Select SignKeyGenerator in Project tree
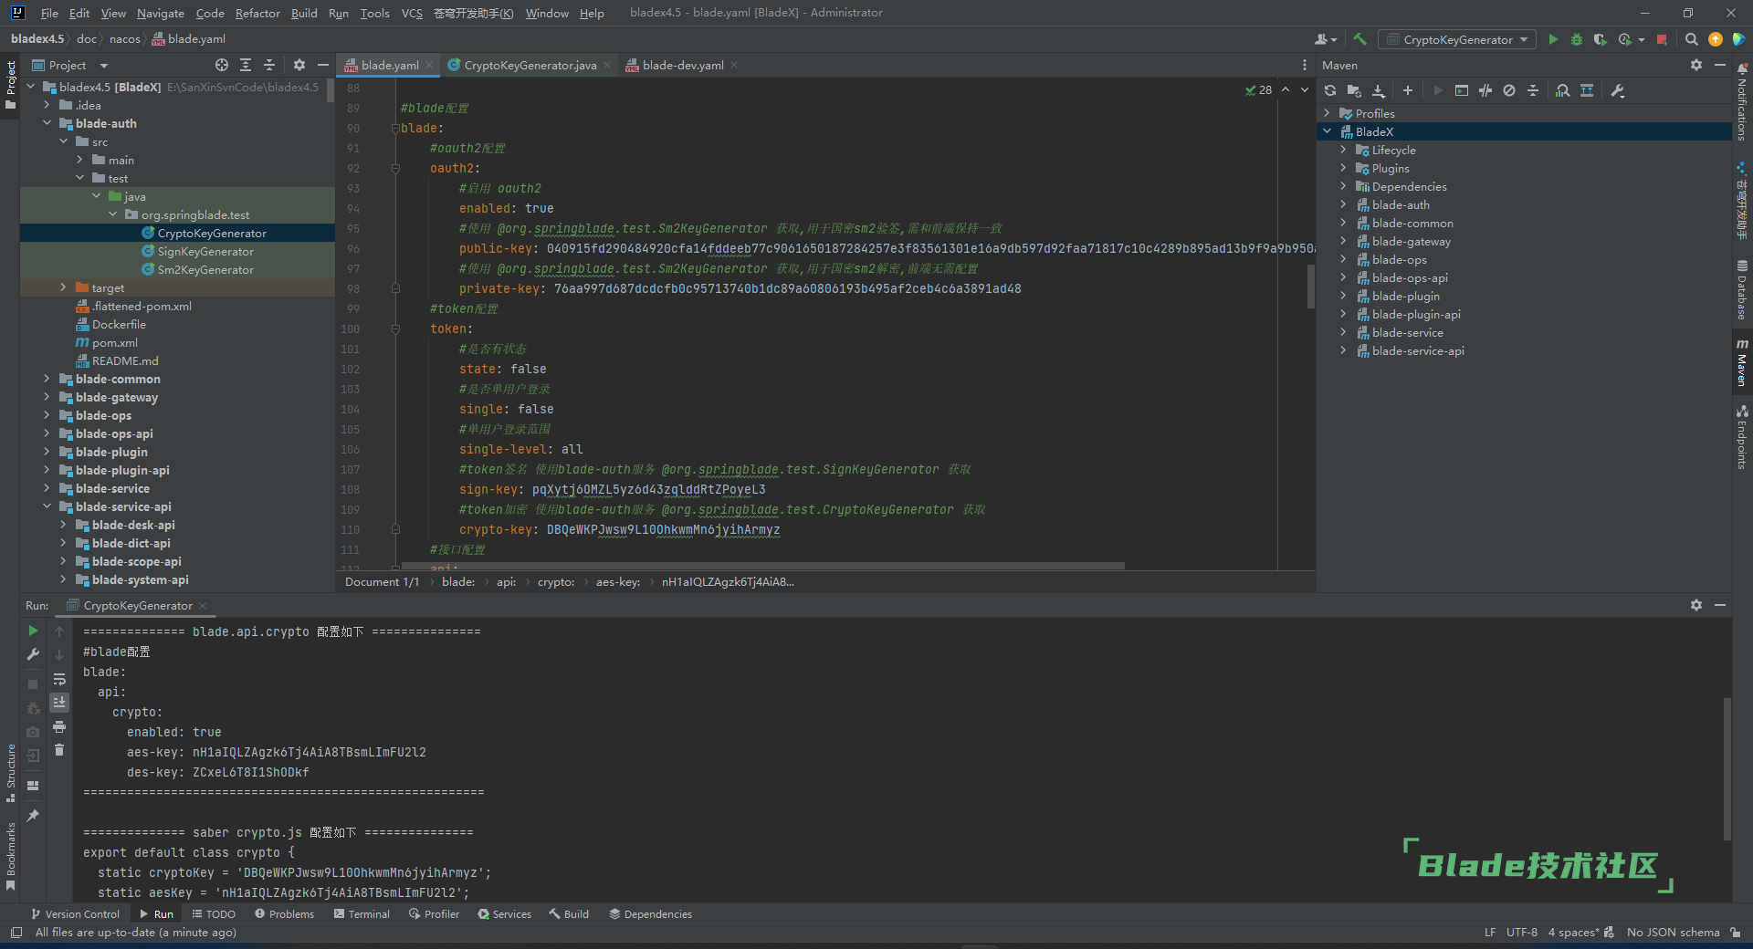 click(x=205, y=251)
